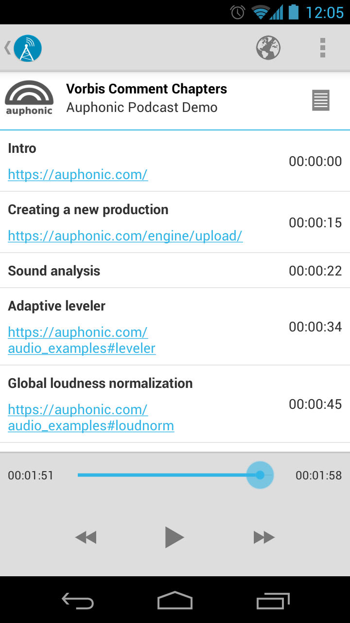Open the auphonic.com/engine/upload/ link
Image resolution: width=350 pixels, height=623 pixels.
pyautogui.click(x=125, y=236)
